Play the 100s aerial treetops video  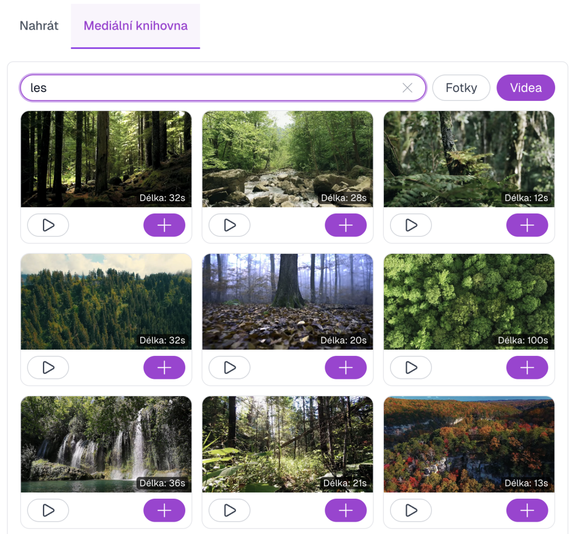point(410,368)
